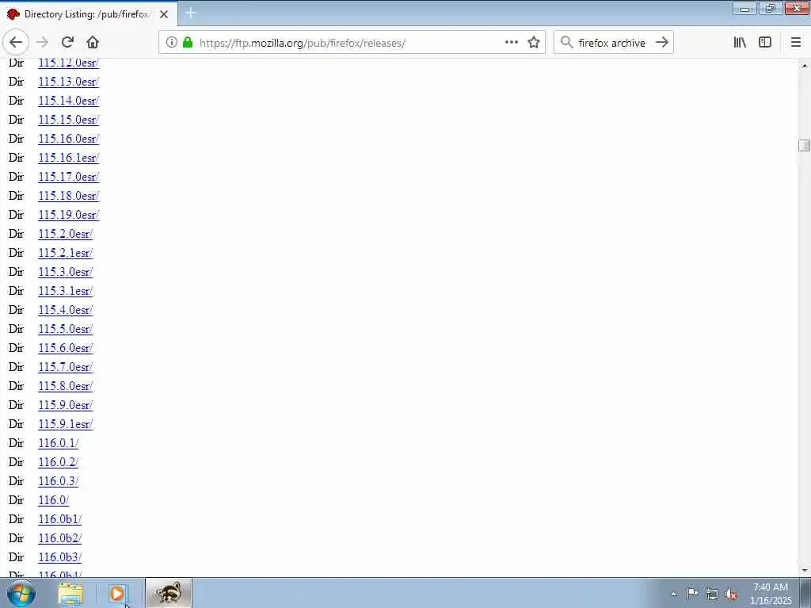Follow the 115.2.1esr/ link
The image size is (811, 608).
tap(65, 253)
